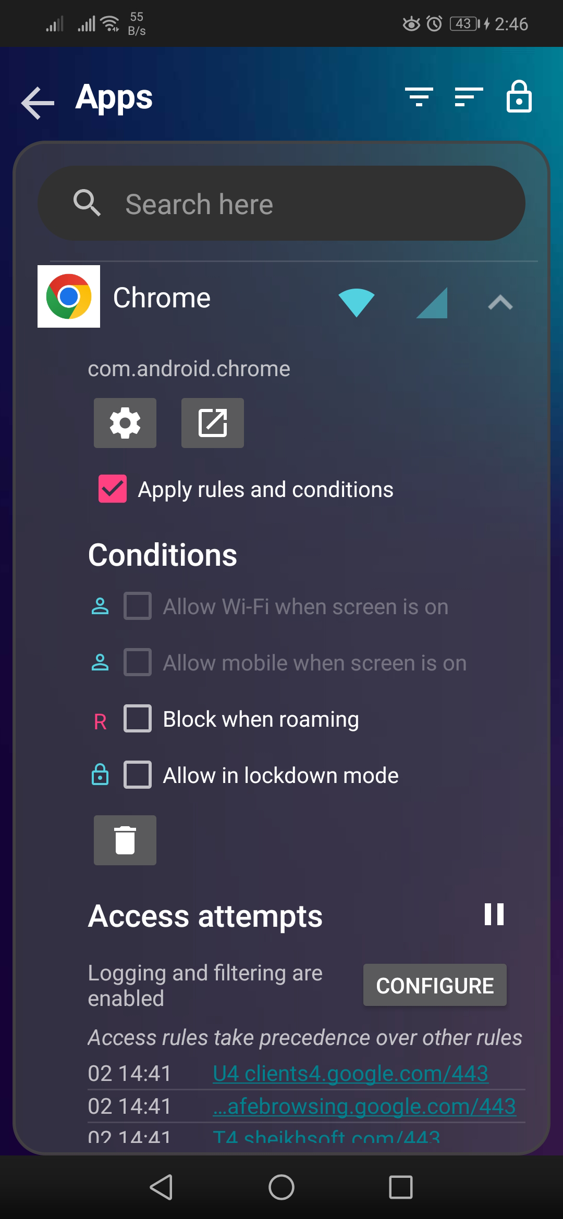Image resolution: width=563 pixels, height=1219 pixels.
Task: Check Allow in lockdown mode
Action: click(x=138, y=775)
